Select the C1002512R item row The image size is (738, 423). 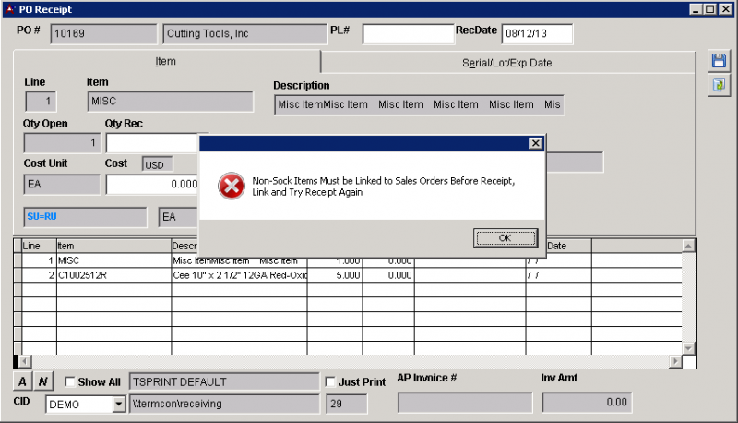click(111, 275)
